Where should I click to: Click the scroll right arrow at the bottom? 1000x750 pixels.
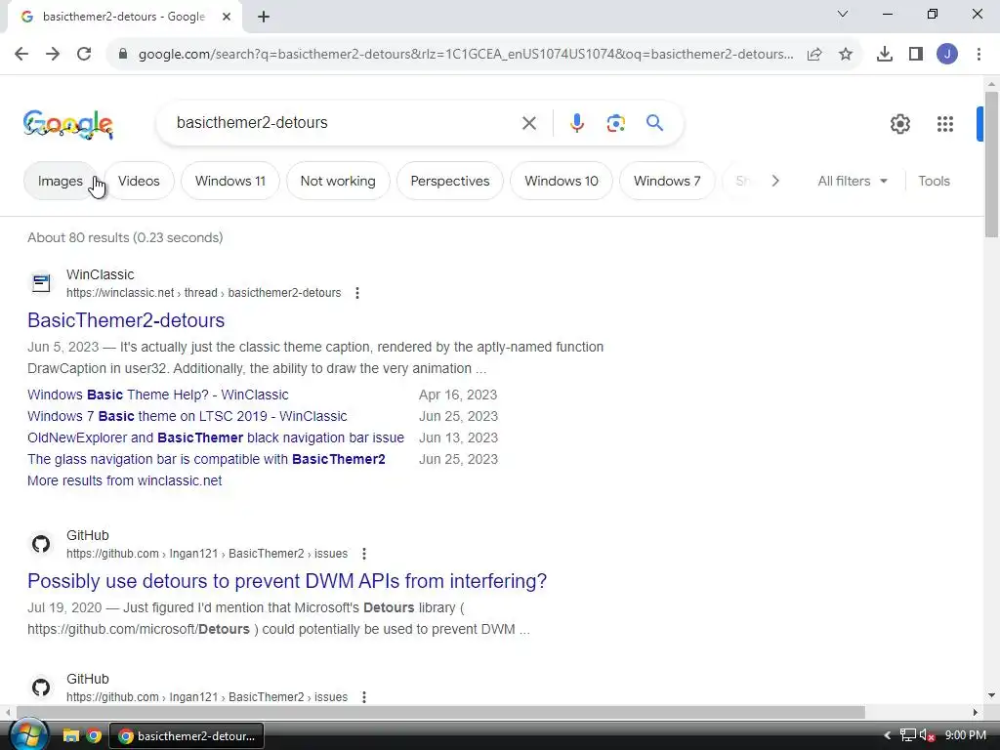click(x=976, y=712)
